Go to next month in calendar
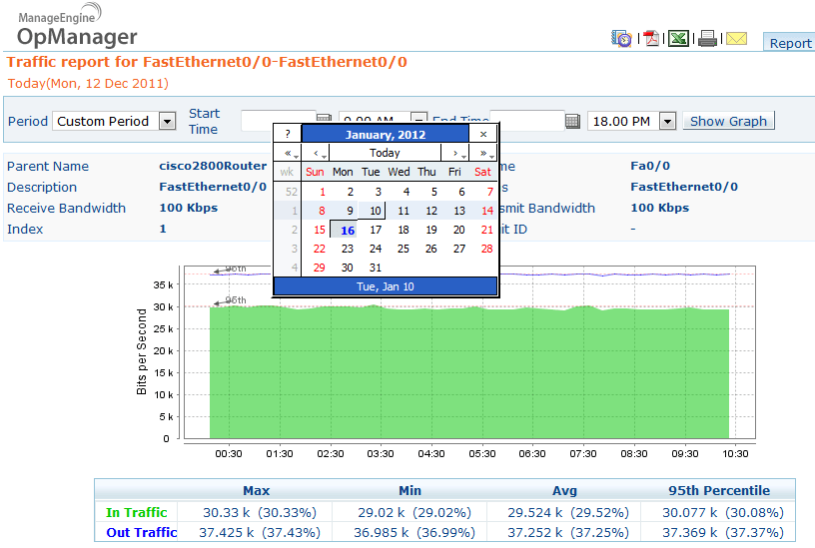This screenshot has width=815, height=548. [455, 153]
